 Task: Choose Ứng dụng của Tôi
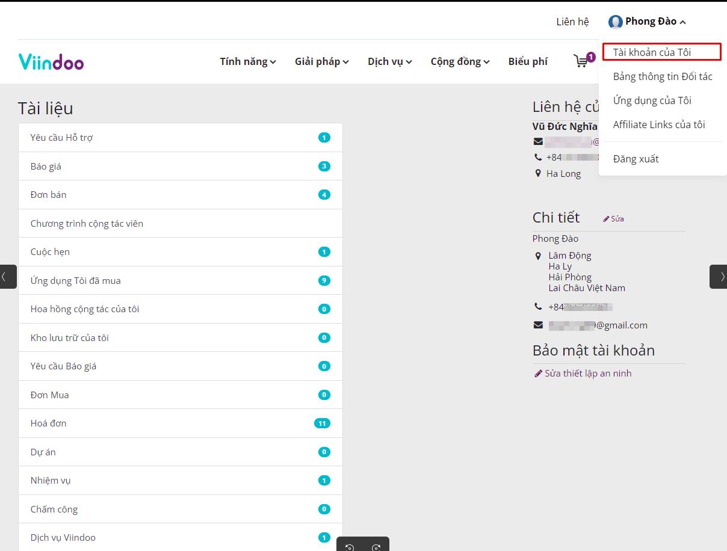pos(652,100)
